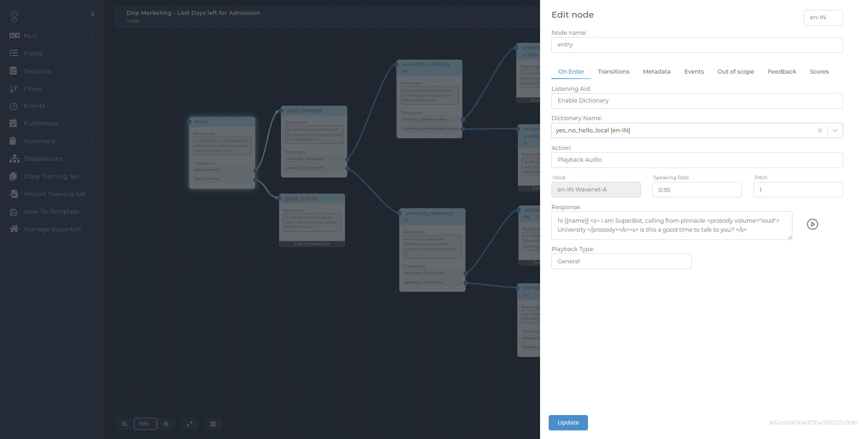Screen dimensions: 863x439
Task: Open the Dictionary Name dropdown arrow
Action: coord(835,131)
